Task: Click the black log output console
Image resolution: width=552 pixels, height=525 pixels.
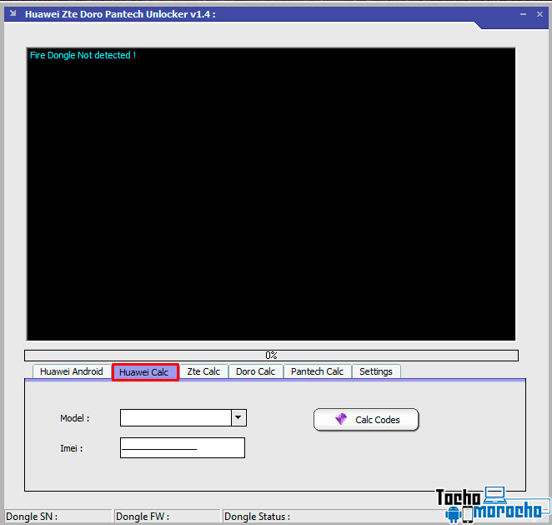Action: [271, 194]
